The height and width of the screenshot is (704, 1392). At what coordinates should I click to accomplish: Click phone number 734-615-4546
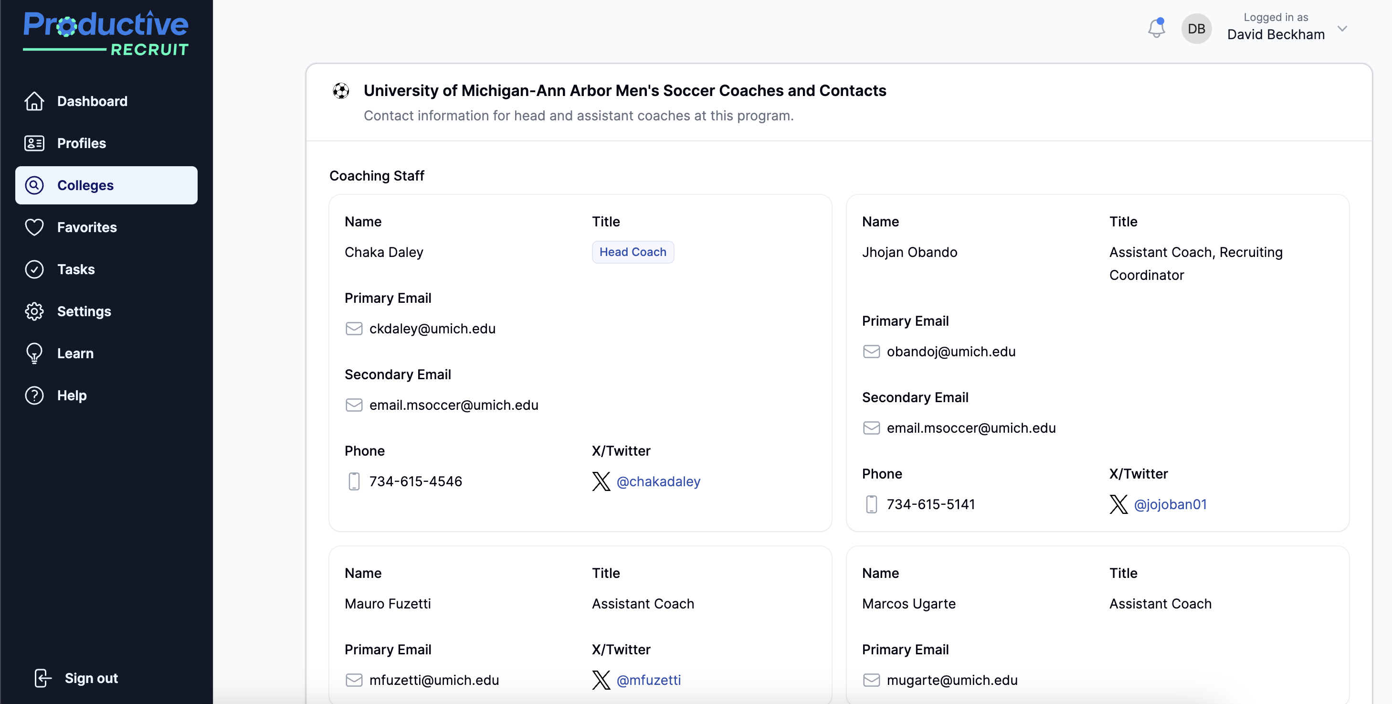(x=415, y=481)
